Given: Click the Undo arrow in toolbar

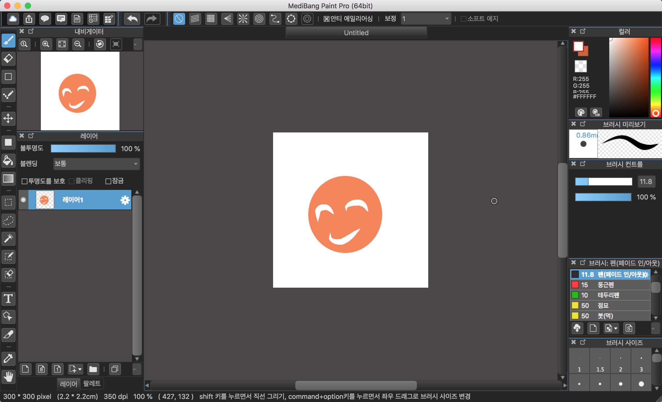Looking at the screenshot, I should pos(132,19).
